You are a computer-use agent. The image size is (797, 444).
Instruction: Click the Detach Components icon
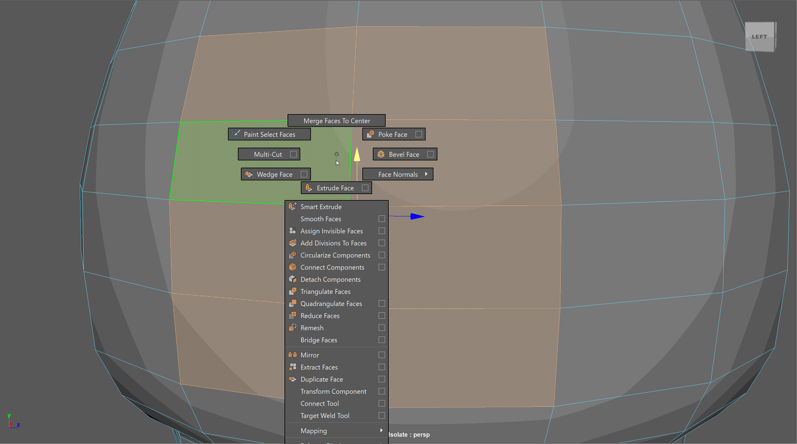point(292,279)
